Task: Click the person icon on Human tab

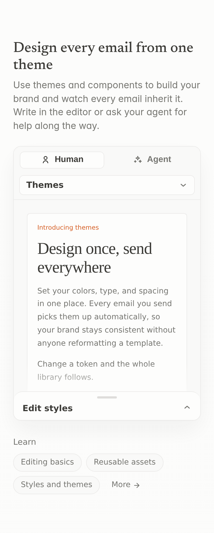Action: coord(46,160)
